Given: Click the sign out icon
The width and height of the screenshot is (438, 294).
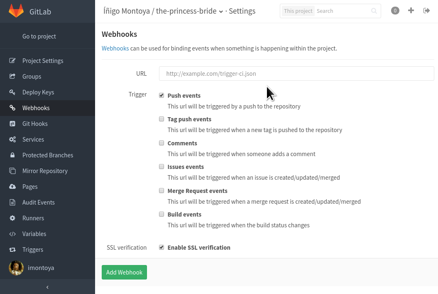Looking at the screenshot, I should tap(426, 10).
